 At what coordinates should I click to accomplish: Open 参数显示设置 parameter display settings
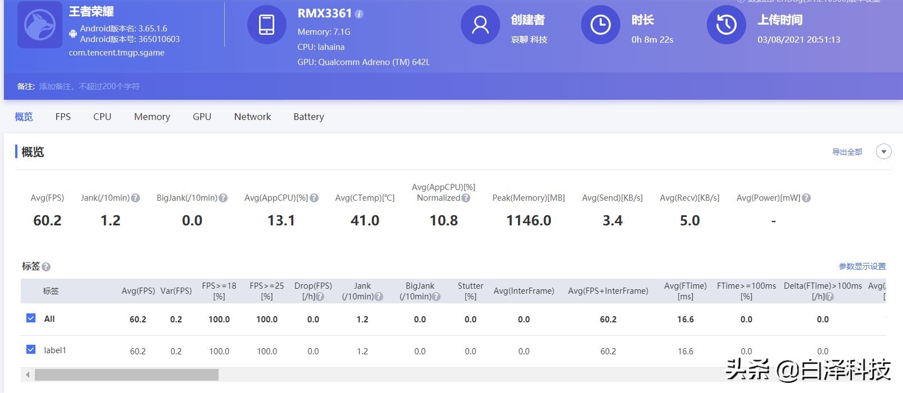(x=863, y=266)
